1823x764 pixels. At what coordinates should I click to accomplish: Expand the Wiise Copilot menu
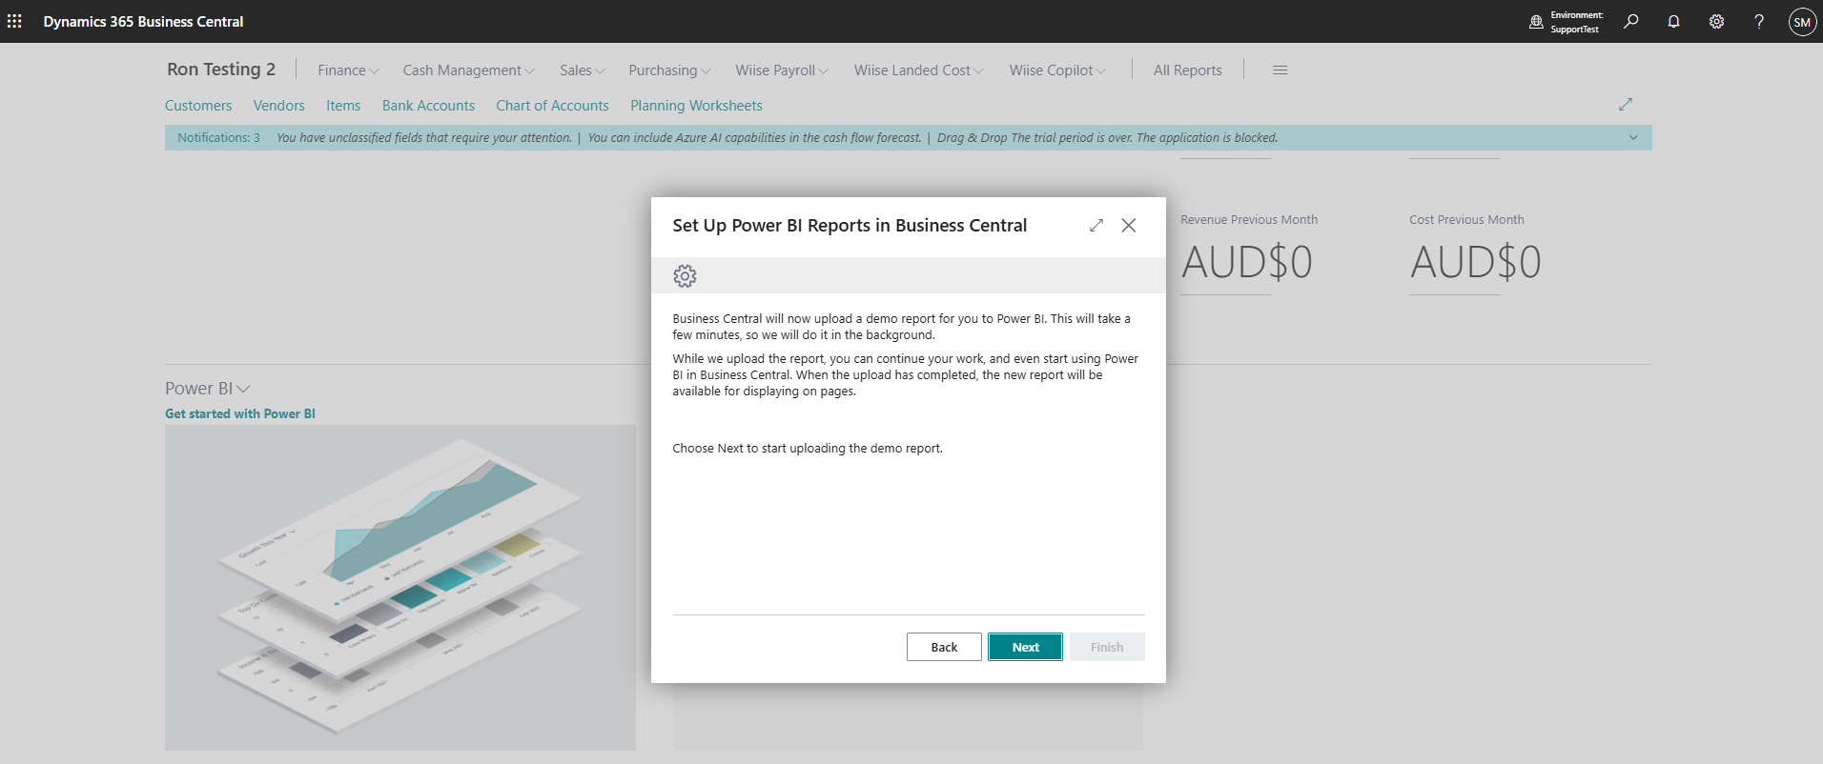click(1057, 70)
